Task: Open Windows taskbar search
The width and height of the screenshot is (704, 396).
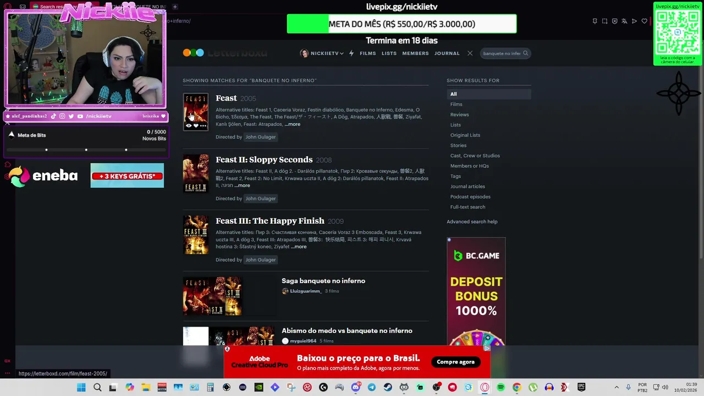Action: coord(97,387)
